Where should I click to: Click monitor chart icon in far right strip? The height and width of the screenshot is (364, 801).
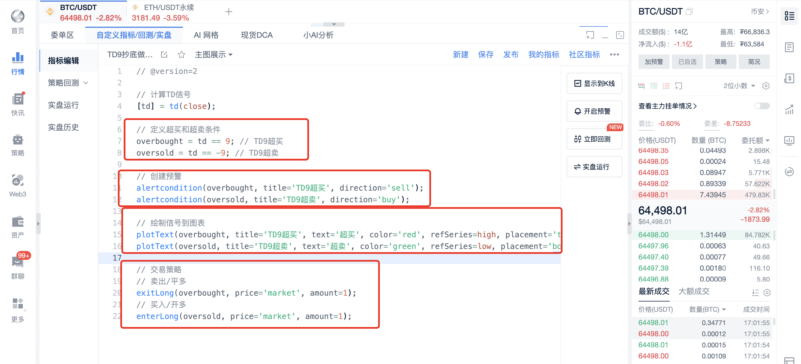[x=789, y=141]
